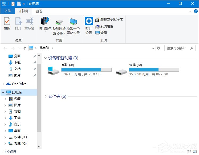Go up one level with the up arrow
Image resolution: width=199 pixels, height=155 pixels.
point(25,48)
